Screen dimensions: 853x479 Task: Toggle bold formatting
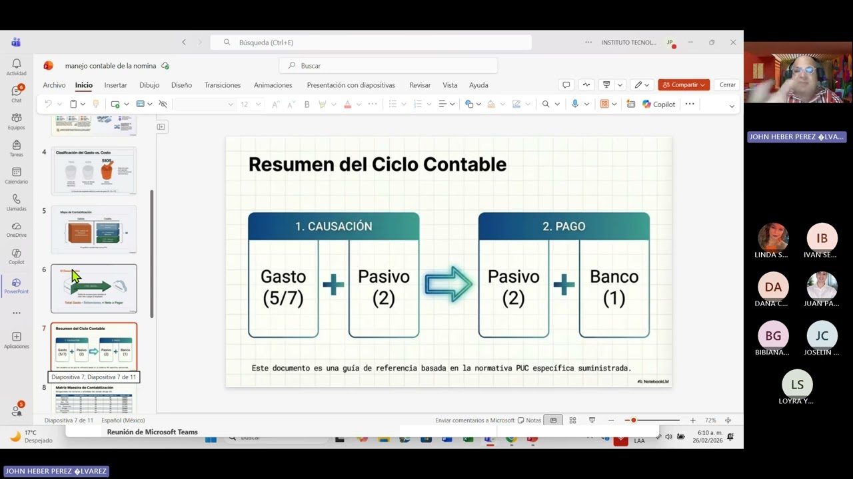pos(307,104)
